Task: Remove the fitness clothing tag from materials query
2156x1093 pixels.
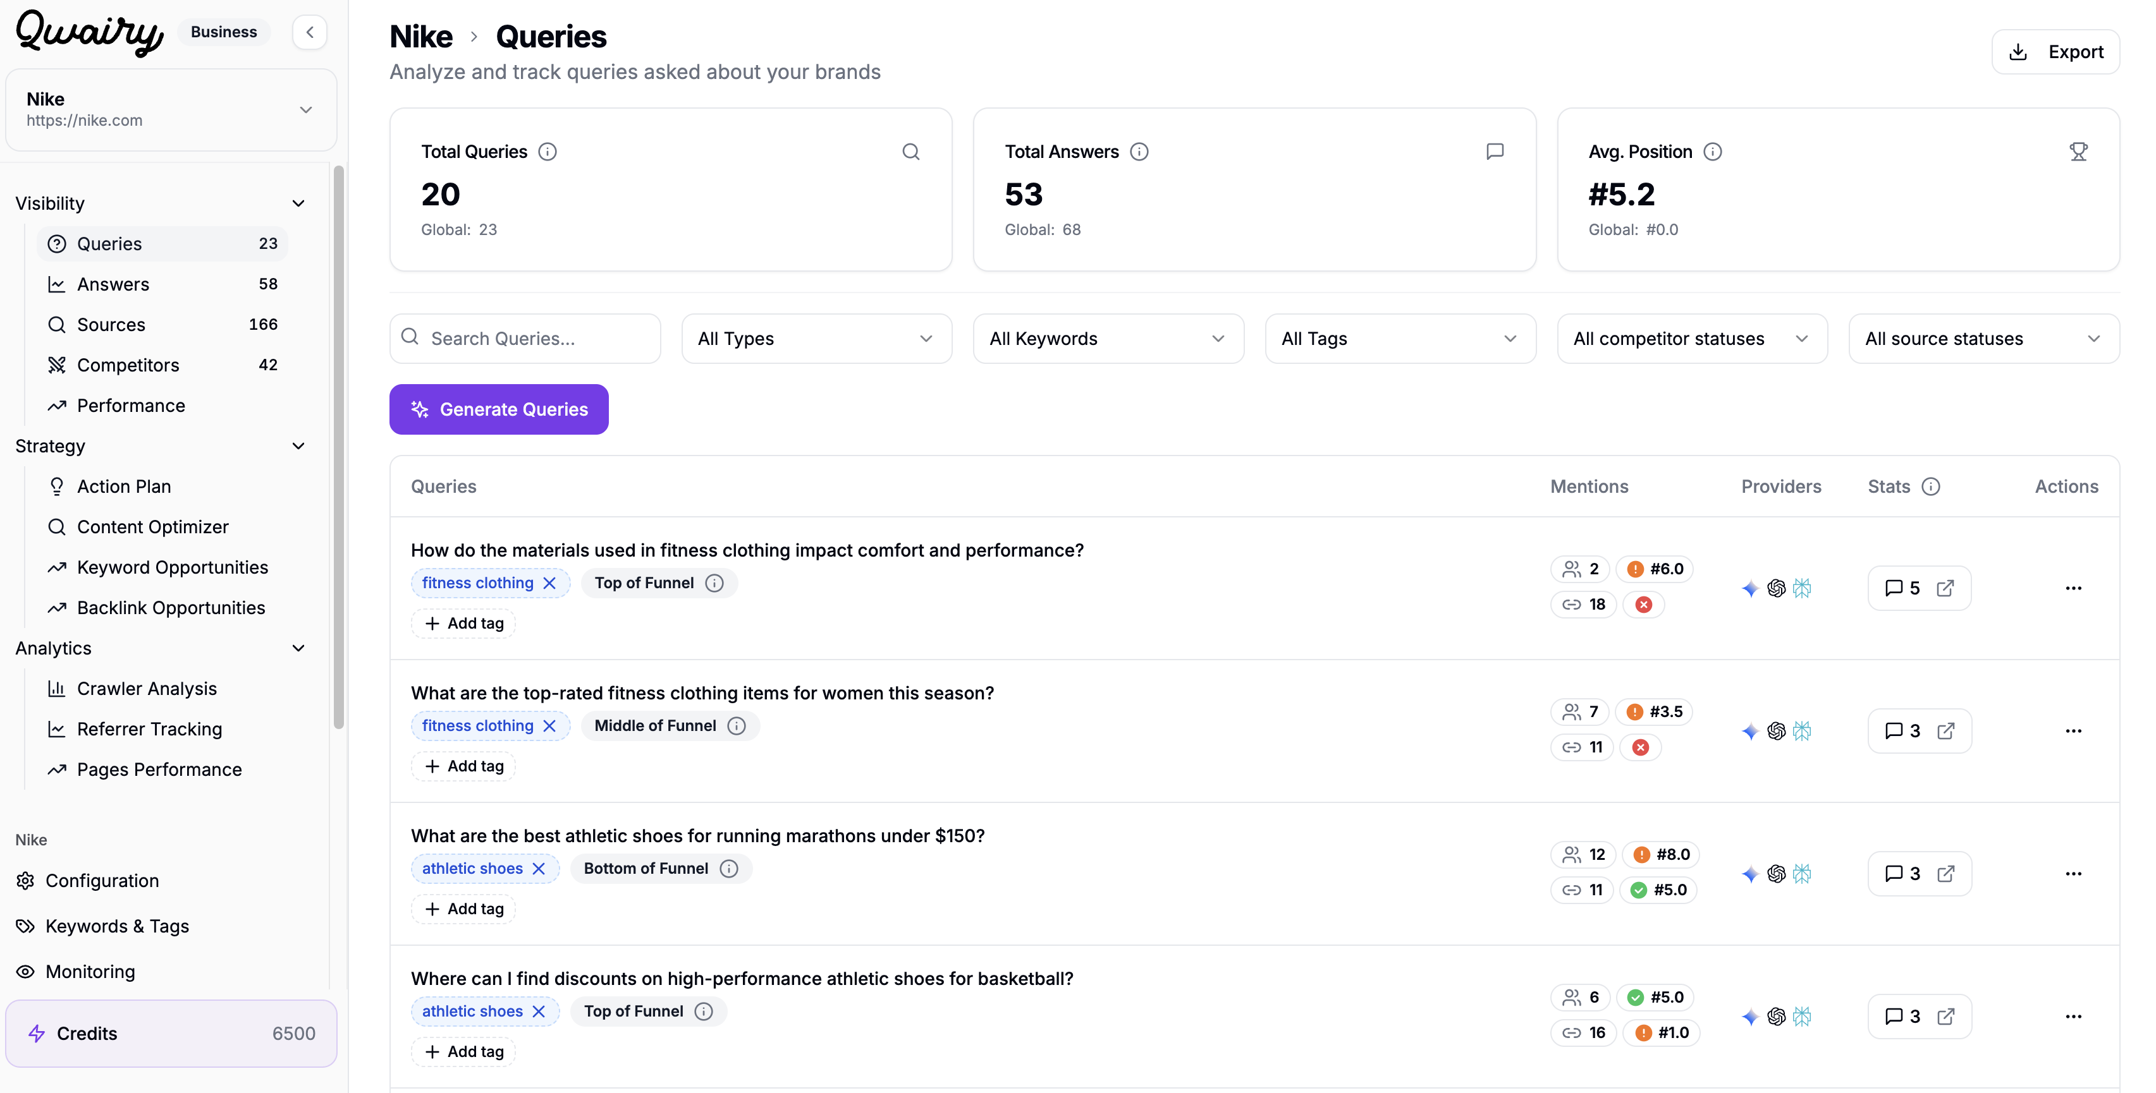Action: pyautogui.click(x=550, y=583)
